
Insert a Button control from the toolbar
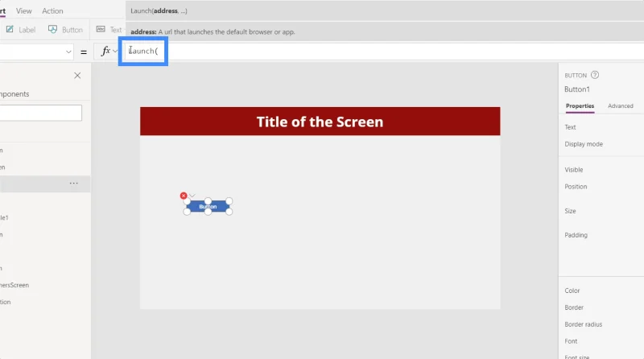[66, 30]
